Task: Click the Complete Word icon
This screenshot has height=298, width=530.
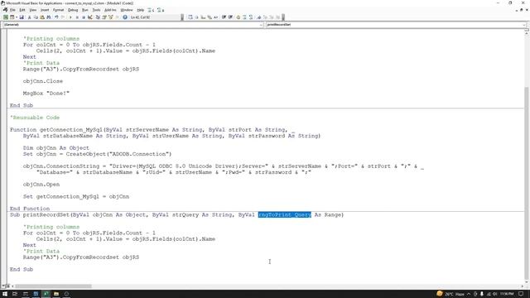Action: (215, 17)
